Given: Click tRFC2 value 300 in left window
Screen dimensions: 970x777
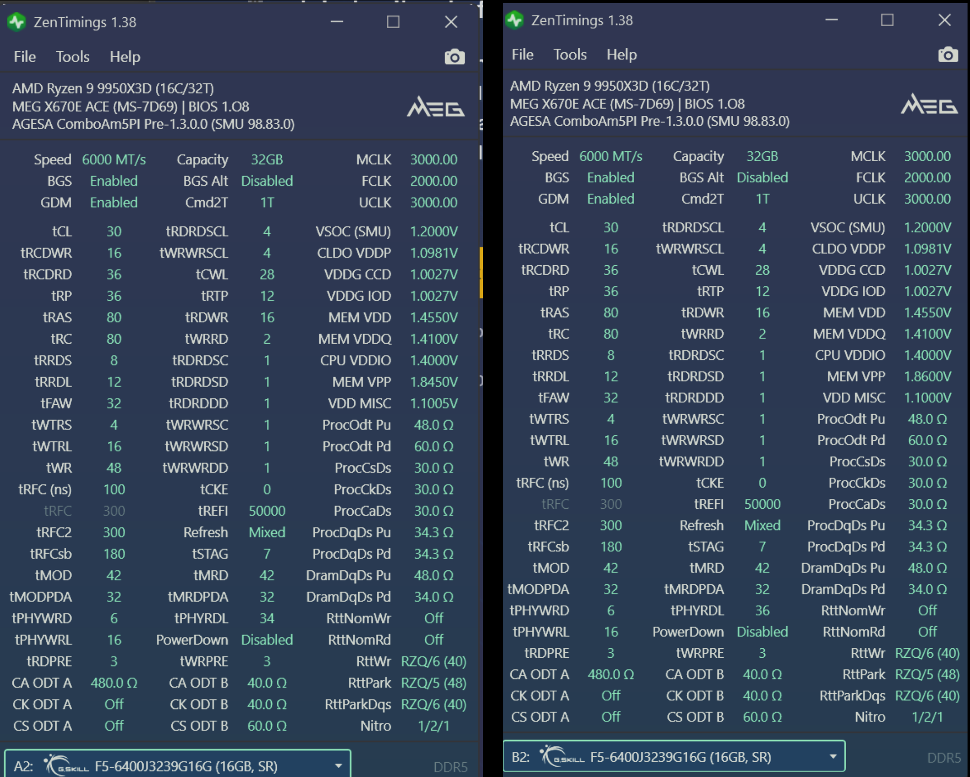Looking at the screenshot, I should pyautogui.click(x=114, y=533).
